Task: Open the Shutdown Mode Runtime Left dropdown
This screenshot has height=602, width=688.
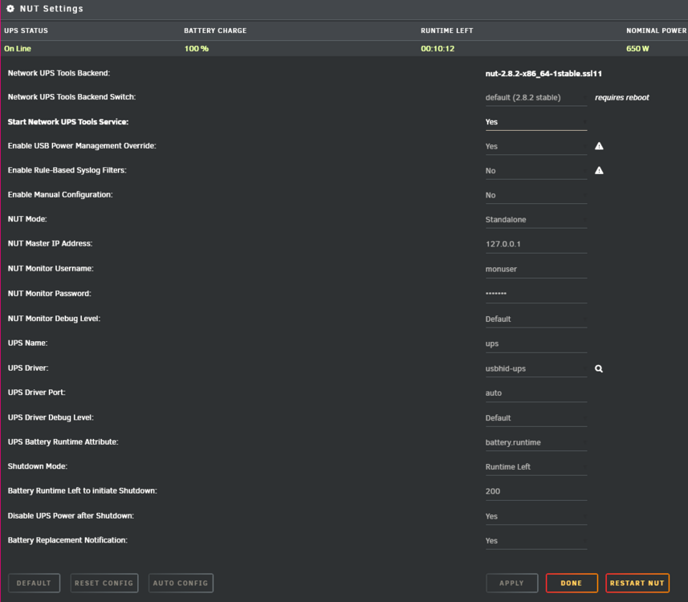Action: coord(535,467)
